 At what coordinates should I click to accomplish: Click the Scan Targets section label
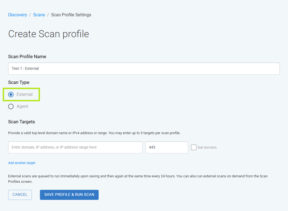coord(21,122)
